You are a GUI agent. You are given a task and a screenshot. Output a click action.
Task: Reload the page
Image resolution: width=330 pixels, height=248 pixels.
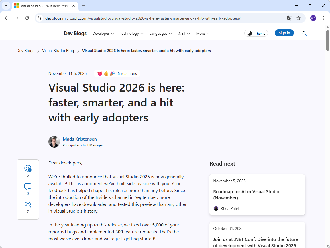pyautogui.click(x=27, y=18)
